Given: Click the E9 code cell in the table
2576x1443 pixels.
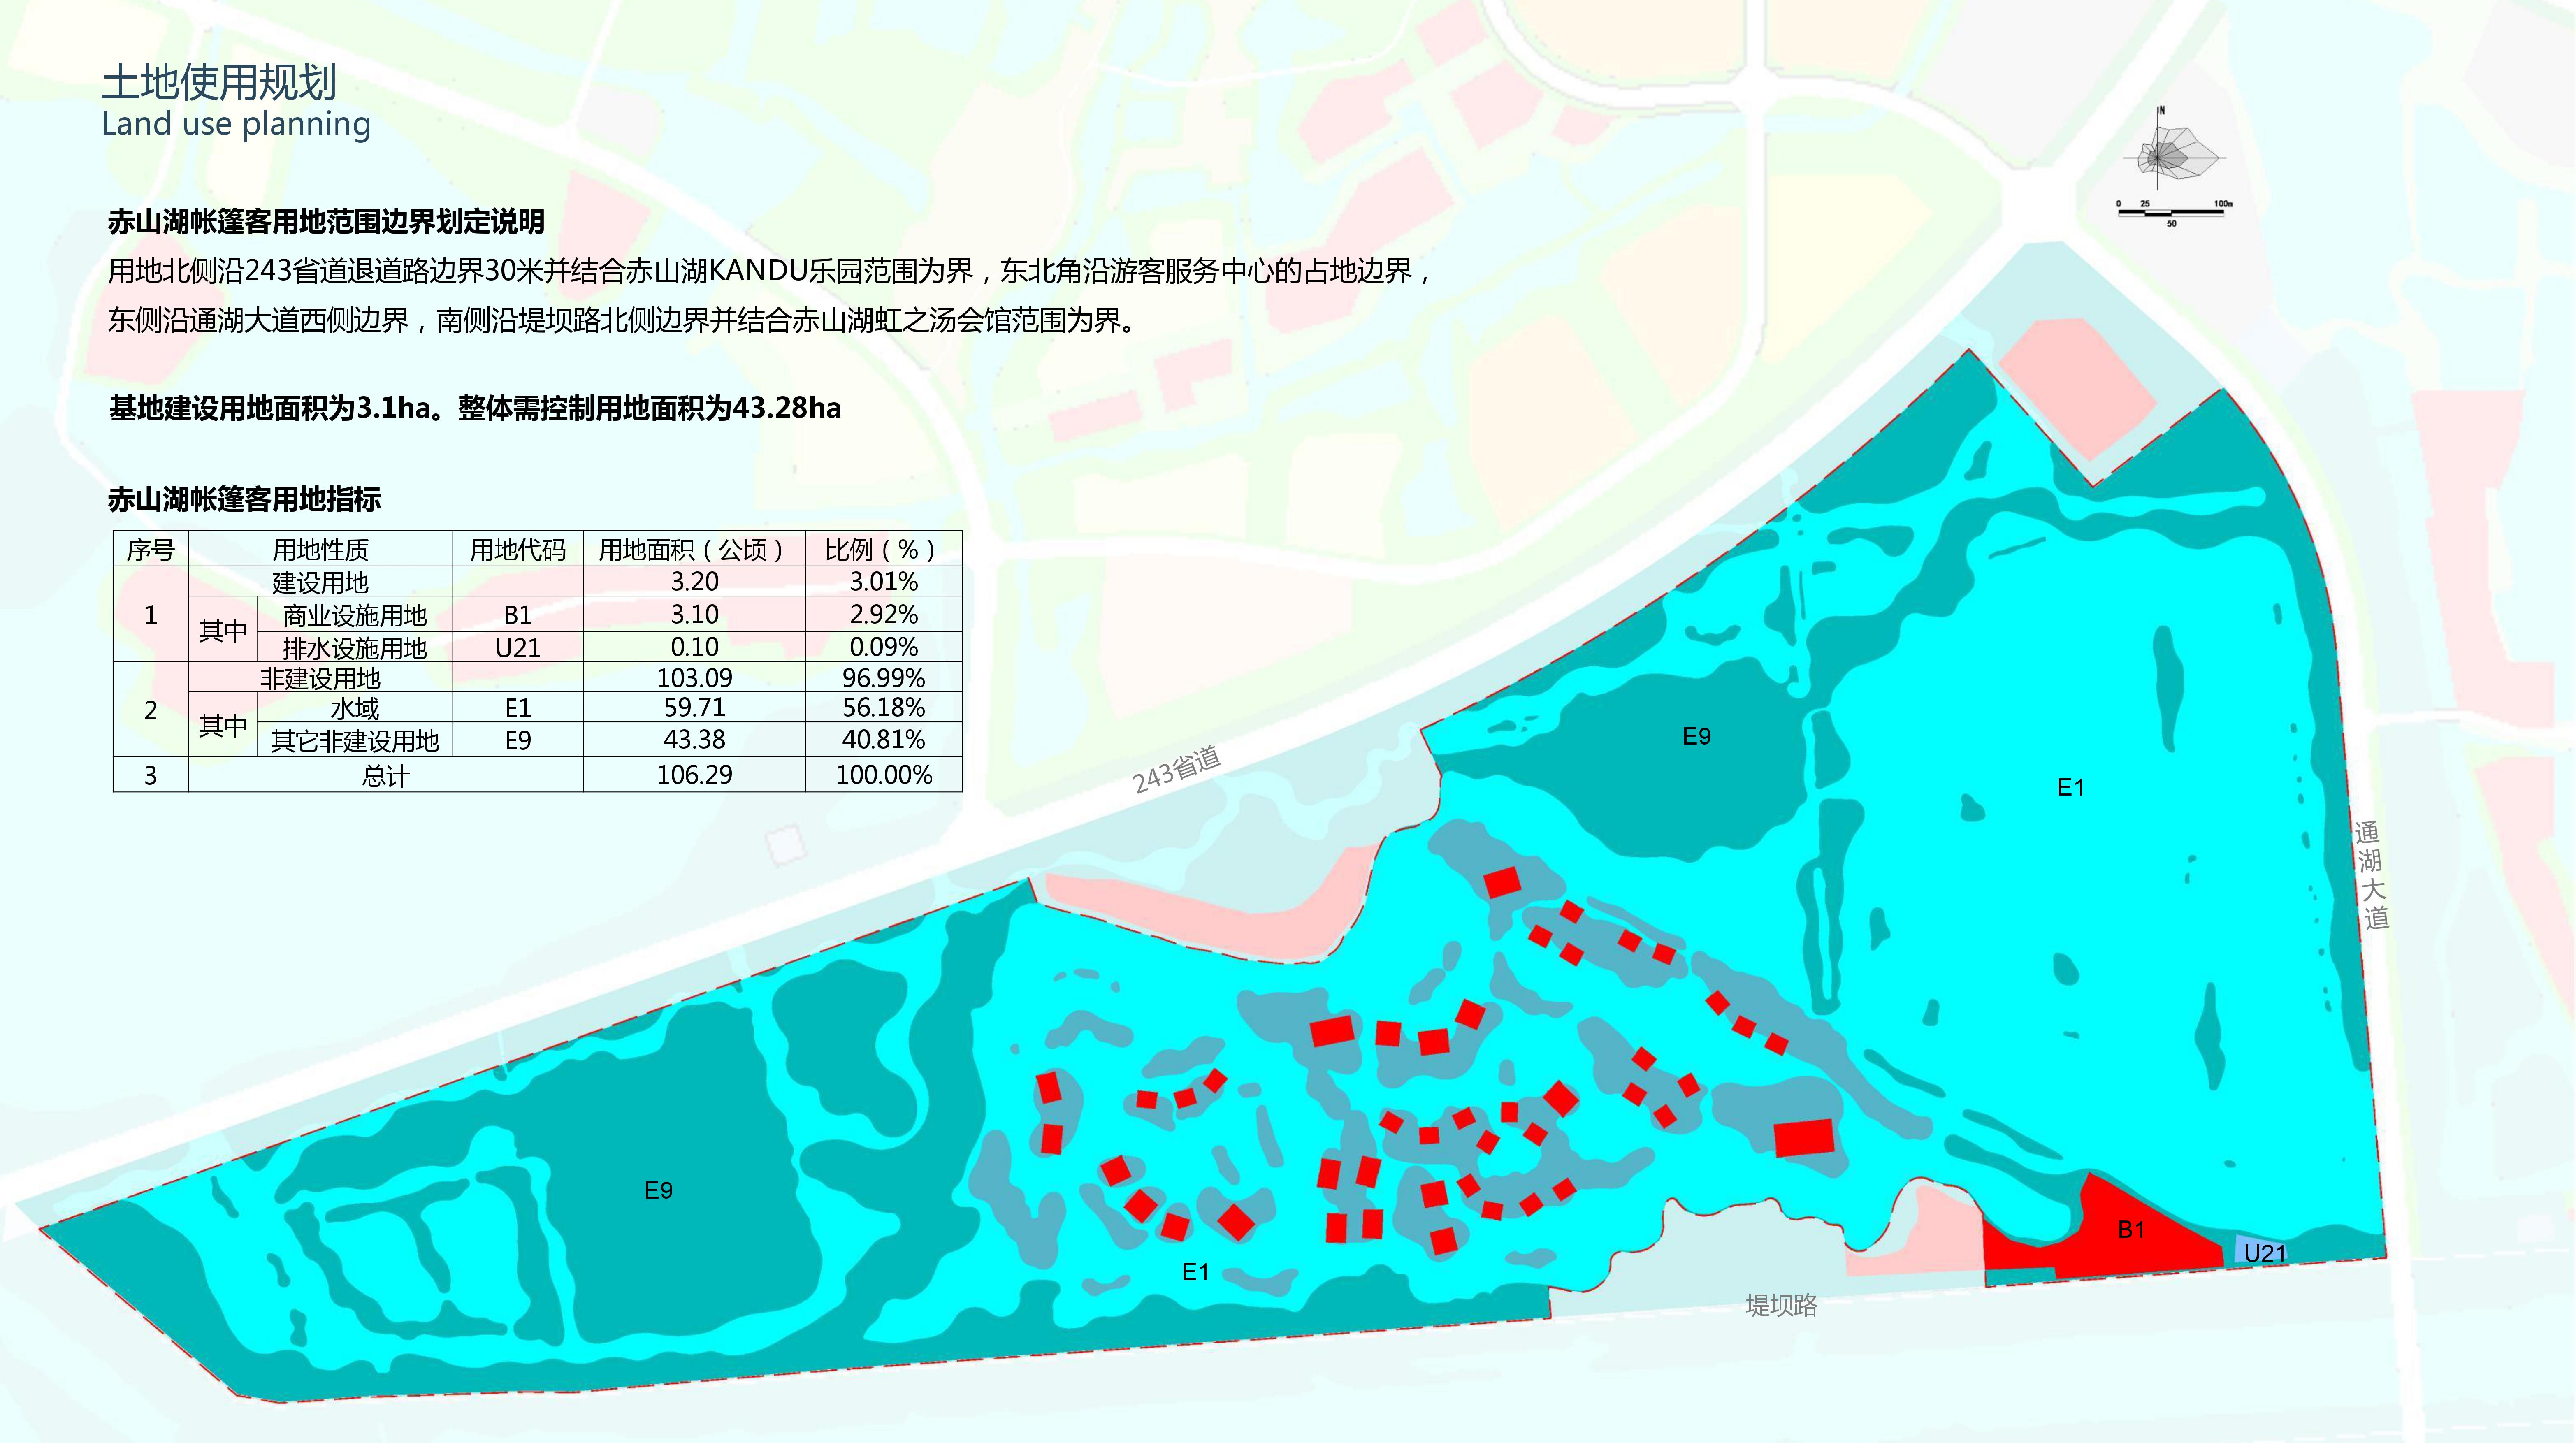Looking at the screenshot, I should pyautogui.click(x=518, y=741).
